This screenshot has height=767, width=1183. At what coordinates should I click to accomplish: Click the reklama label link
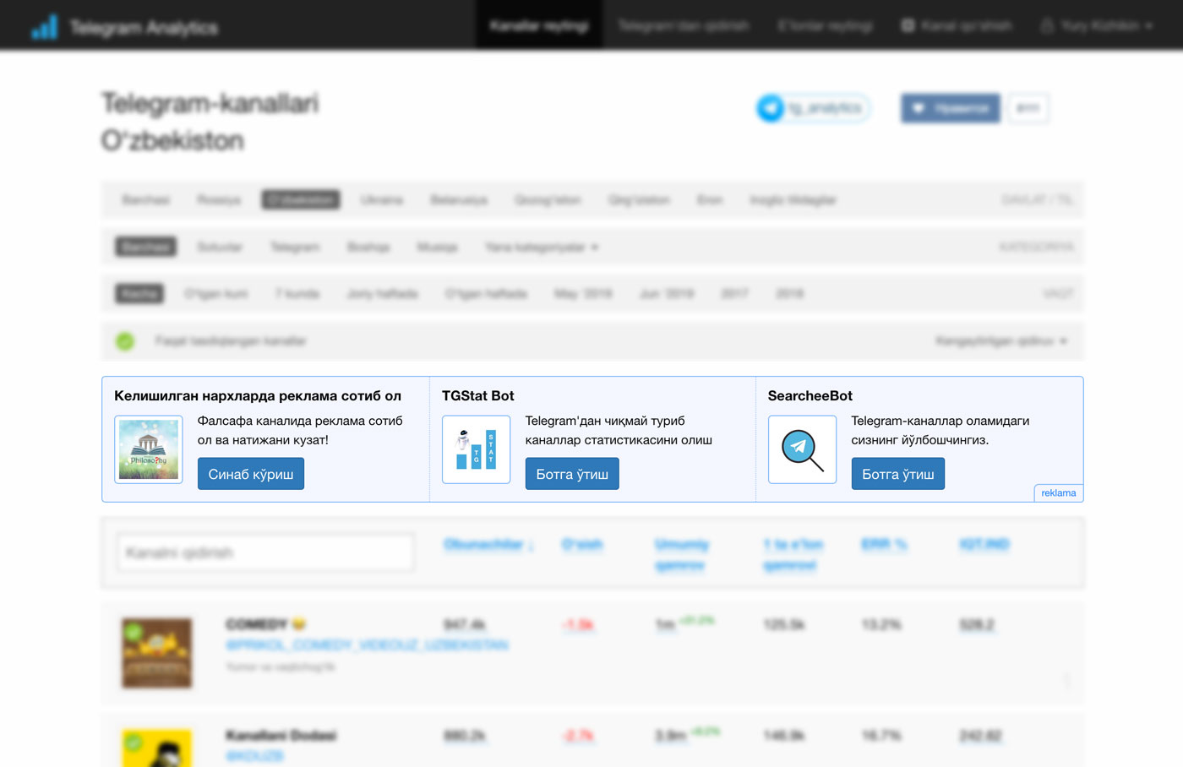pos(1058,493)
